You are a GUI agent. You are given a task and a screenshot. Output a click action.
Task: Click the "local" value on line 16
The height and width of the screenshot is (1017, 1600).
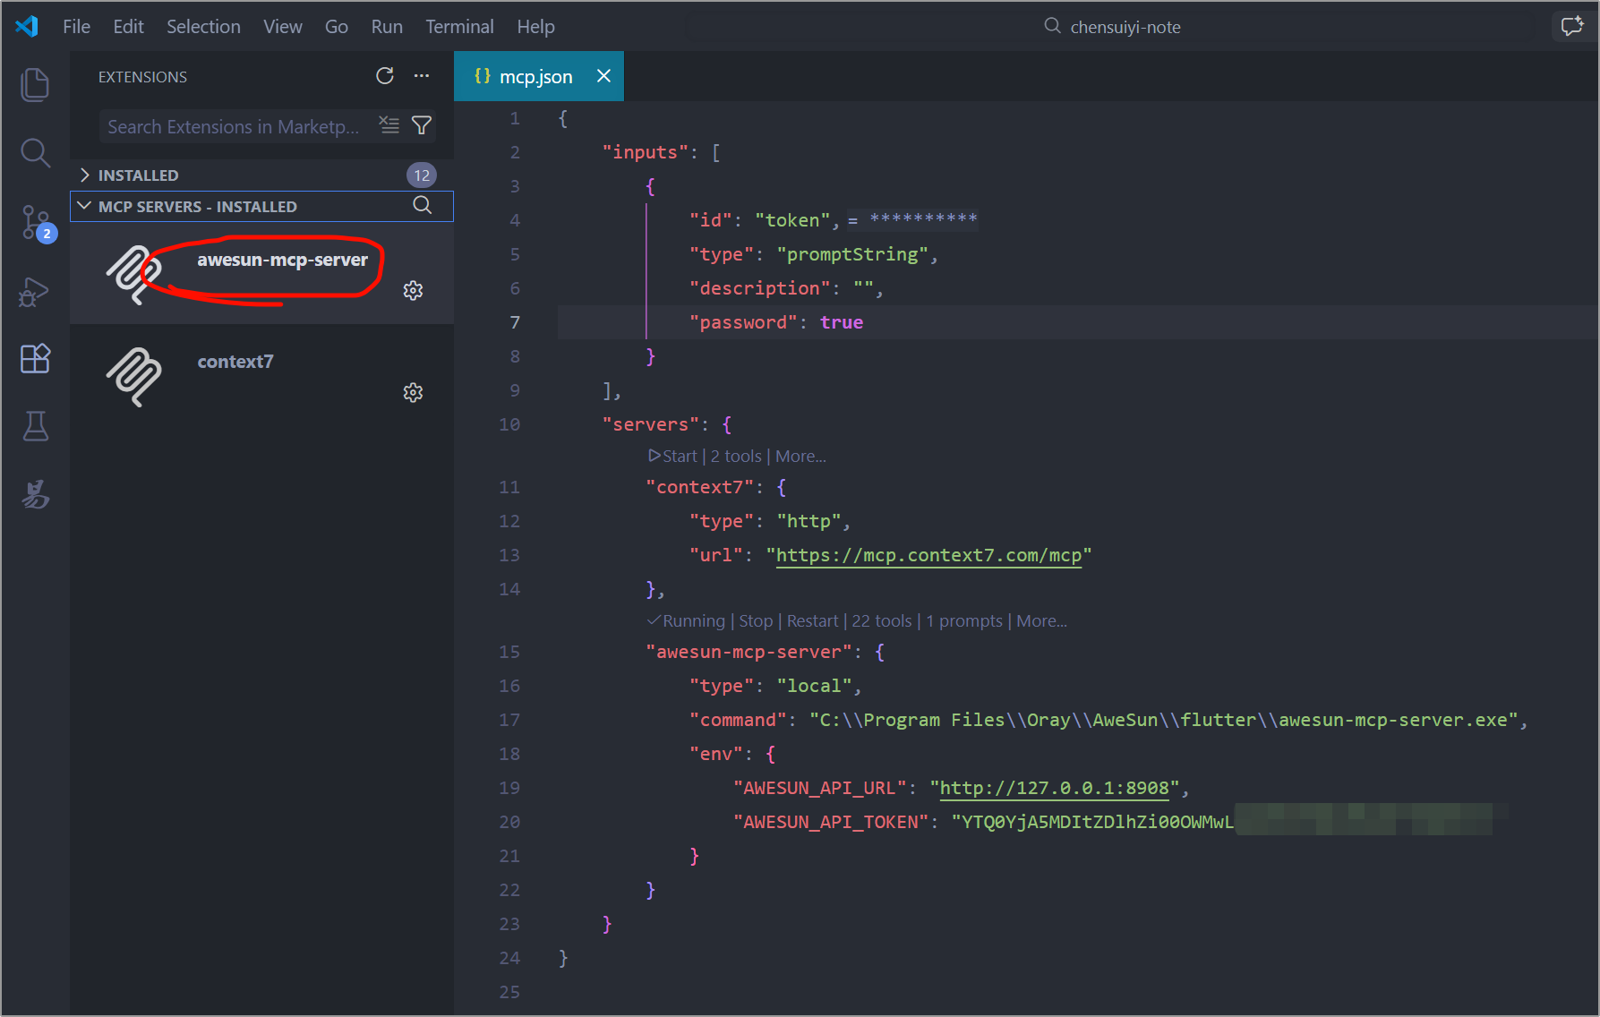pyautogui.click(x=814, y=686)
